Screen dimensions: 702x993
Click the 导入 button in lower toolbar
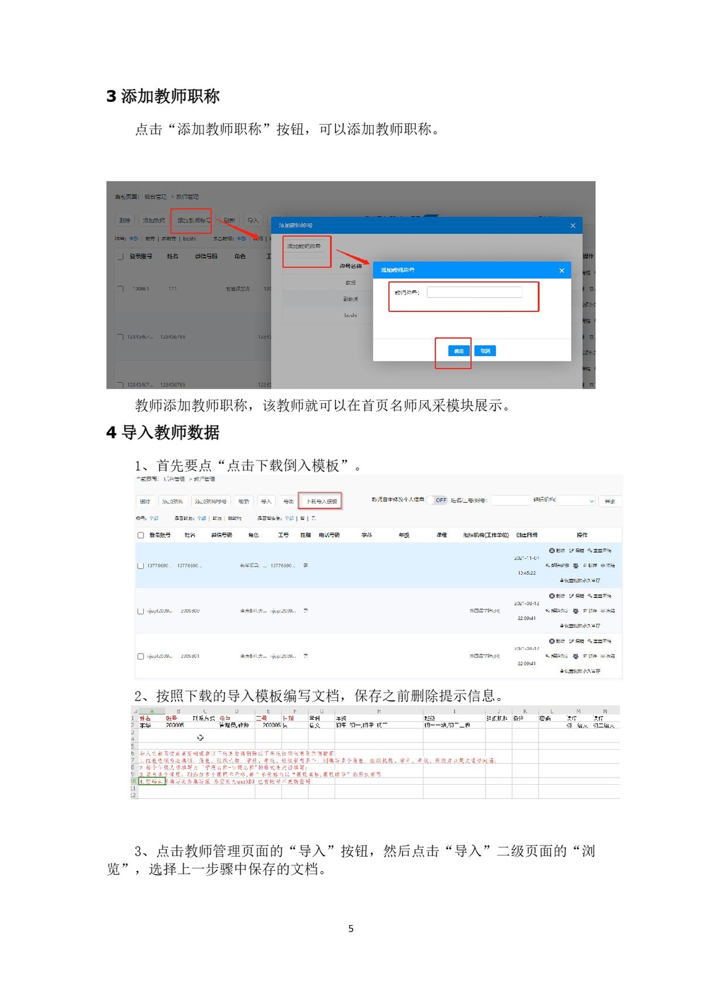click(x=266, y=501)
